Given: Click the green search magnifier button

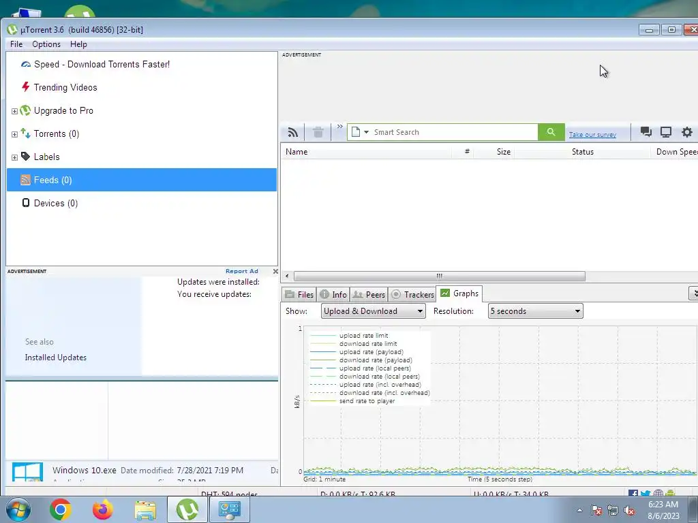Looking at the screenshot, I should [551, 132].
